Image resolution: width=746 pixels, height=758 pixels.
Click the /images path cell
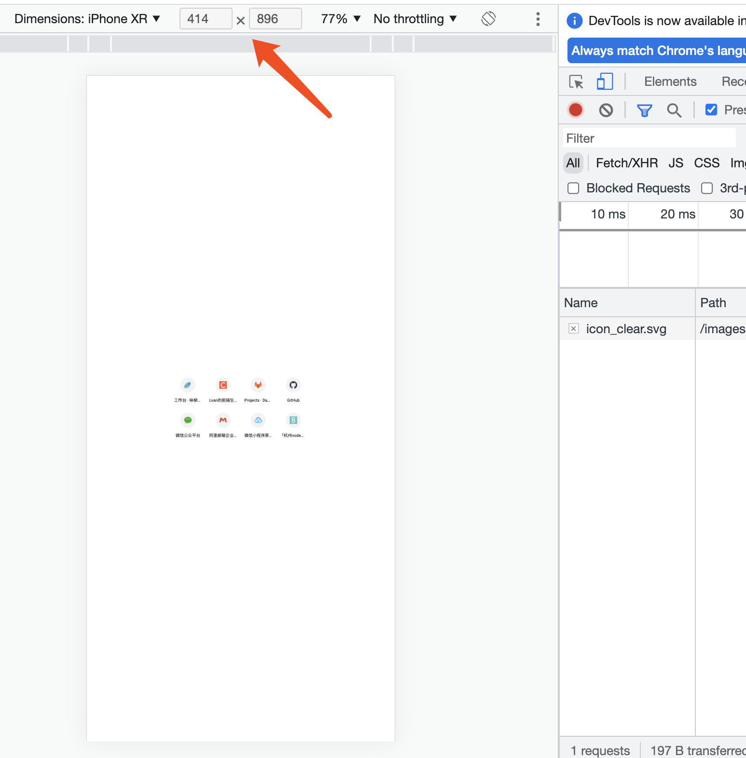tap(722, 329)
